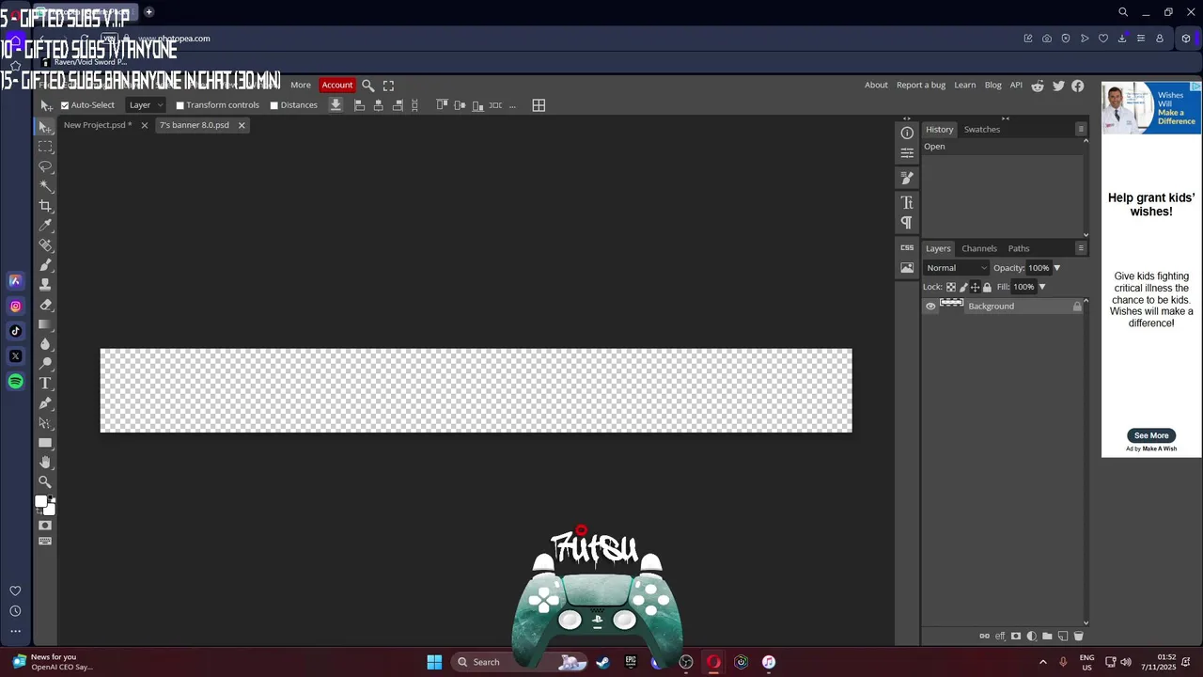This screenshot has width=1203, height=677.
Task: Toggle Quick Mask mode
Action: tap(45, 526)
